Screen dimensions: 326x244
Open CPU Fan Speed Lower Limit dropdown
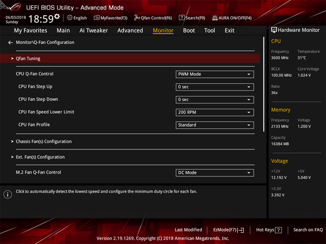(x=215, y=113)
